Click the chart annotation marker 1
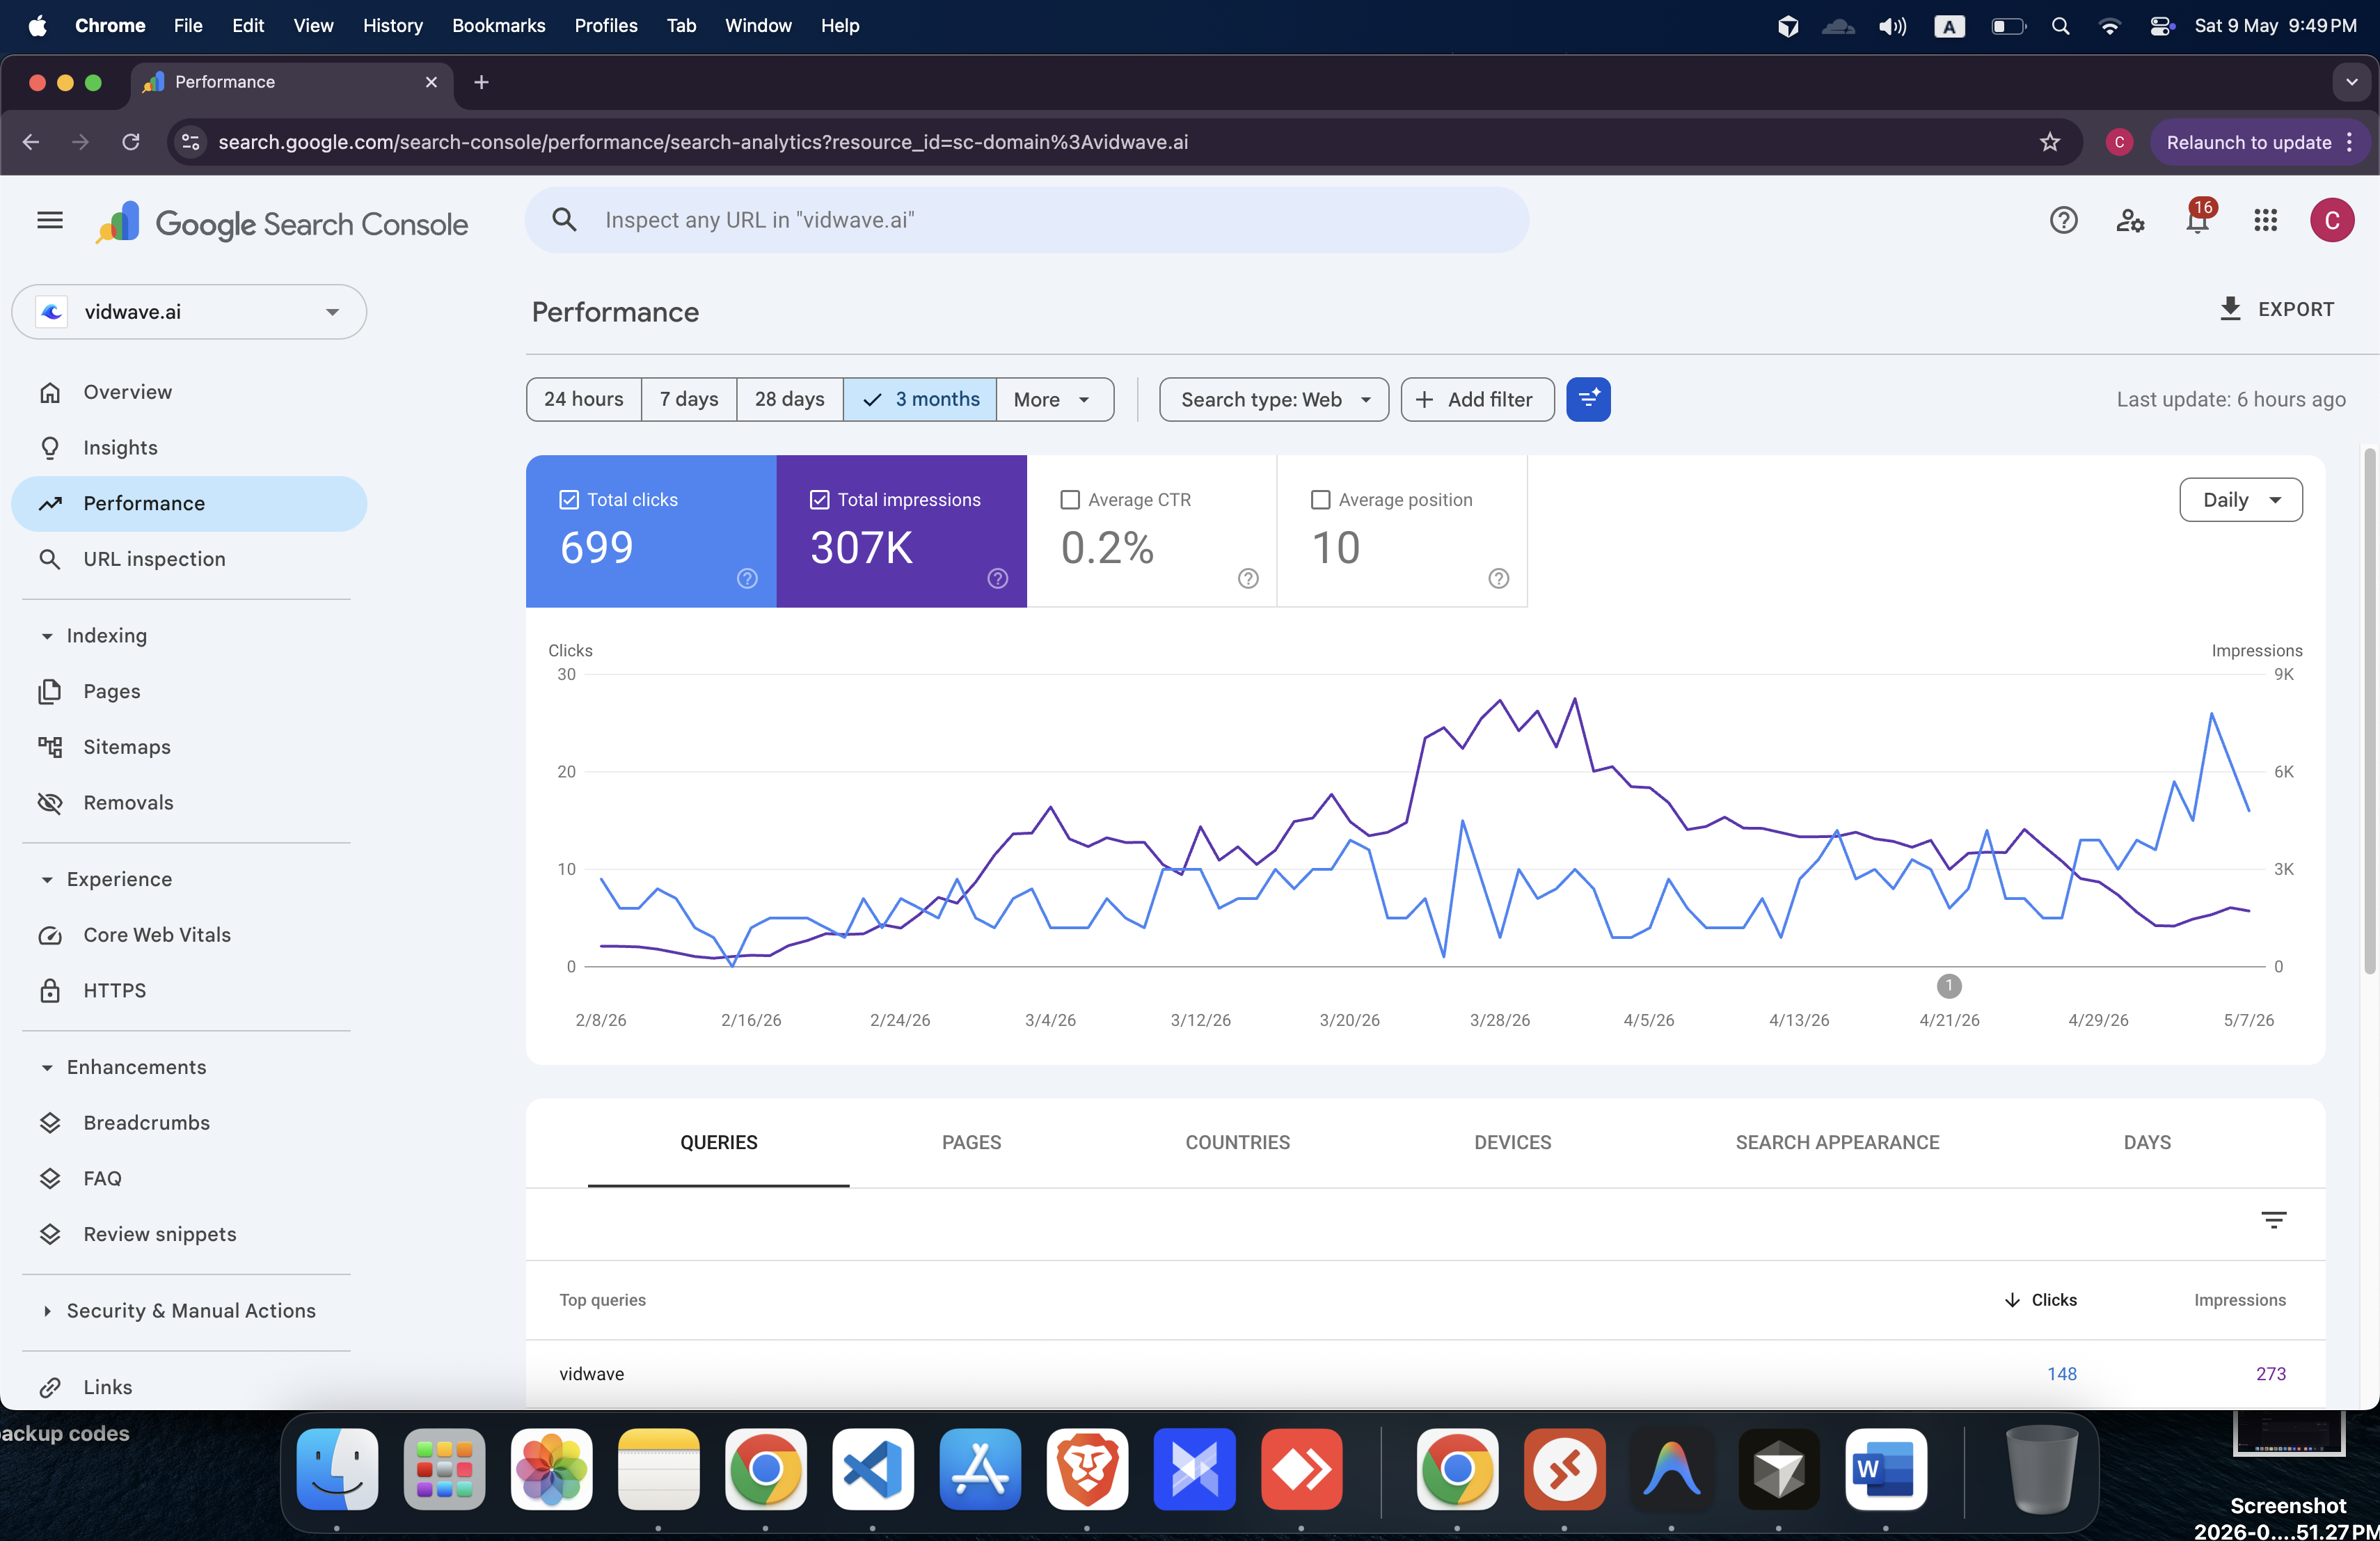This screenshot has height=1541, width=2380. point(1949,987)
